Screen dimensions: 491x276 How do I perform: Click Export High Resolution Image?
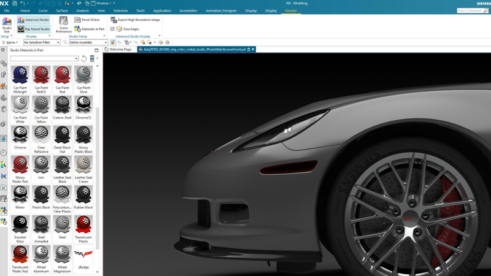point(135,20)
